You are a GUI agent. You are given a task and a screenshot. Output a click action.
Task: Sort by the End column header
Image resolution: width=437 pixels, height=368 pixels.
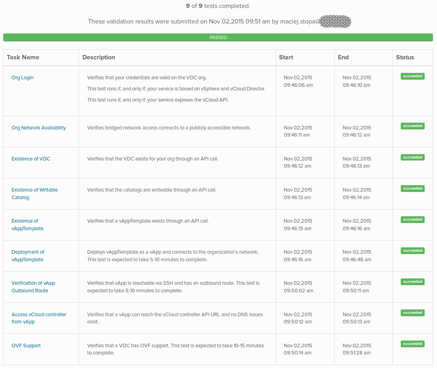pos(343,57)
